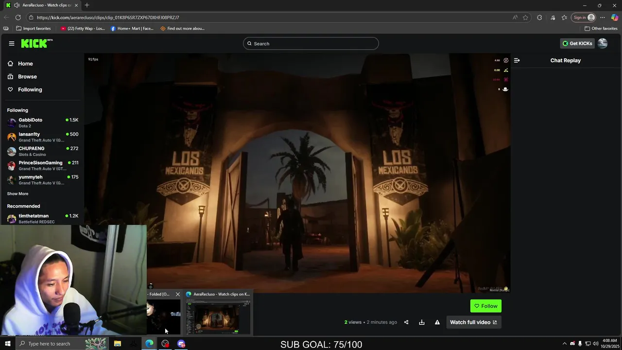The width and height of the screenshot is (622, 350).
Task: Open timthetatman's recommended channel
Action: [43, 218]
